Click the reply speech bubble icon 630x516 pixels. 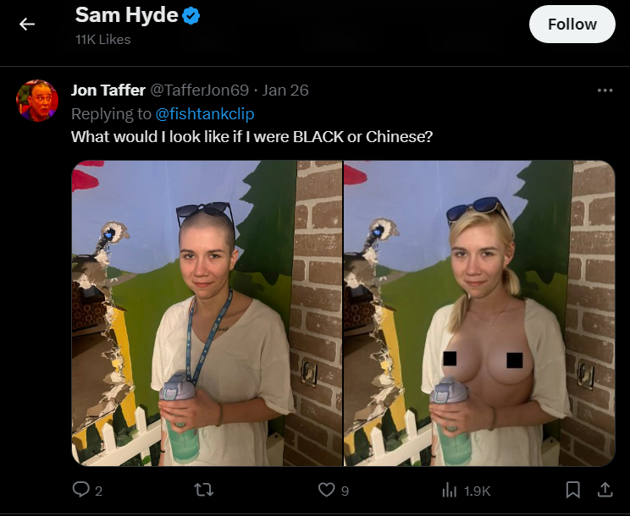click(x=81, y=490)
